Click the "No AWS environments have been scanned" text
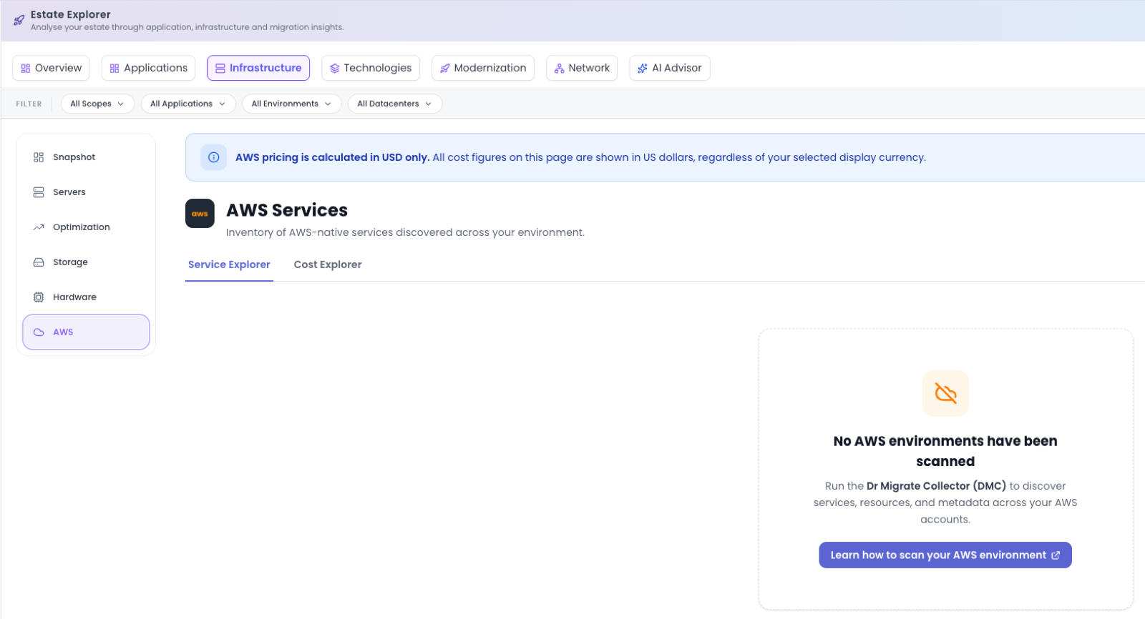 pyautogui.click(x=945, y=451)
